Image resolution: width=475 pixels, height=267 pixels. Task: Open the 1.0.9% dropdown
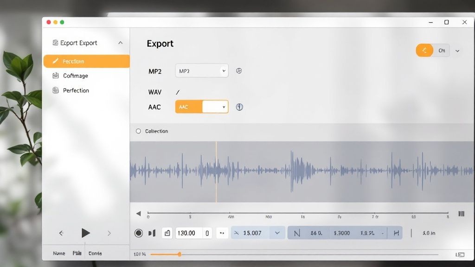[x=372, y=233]
